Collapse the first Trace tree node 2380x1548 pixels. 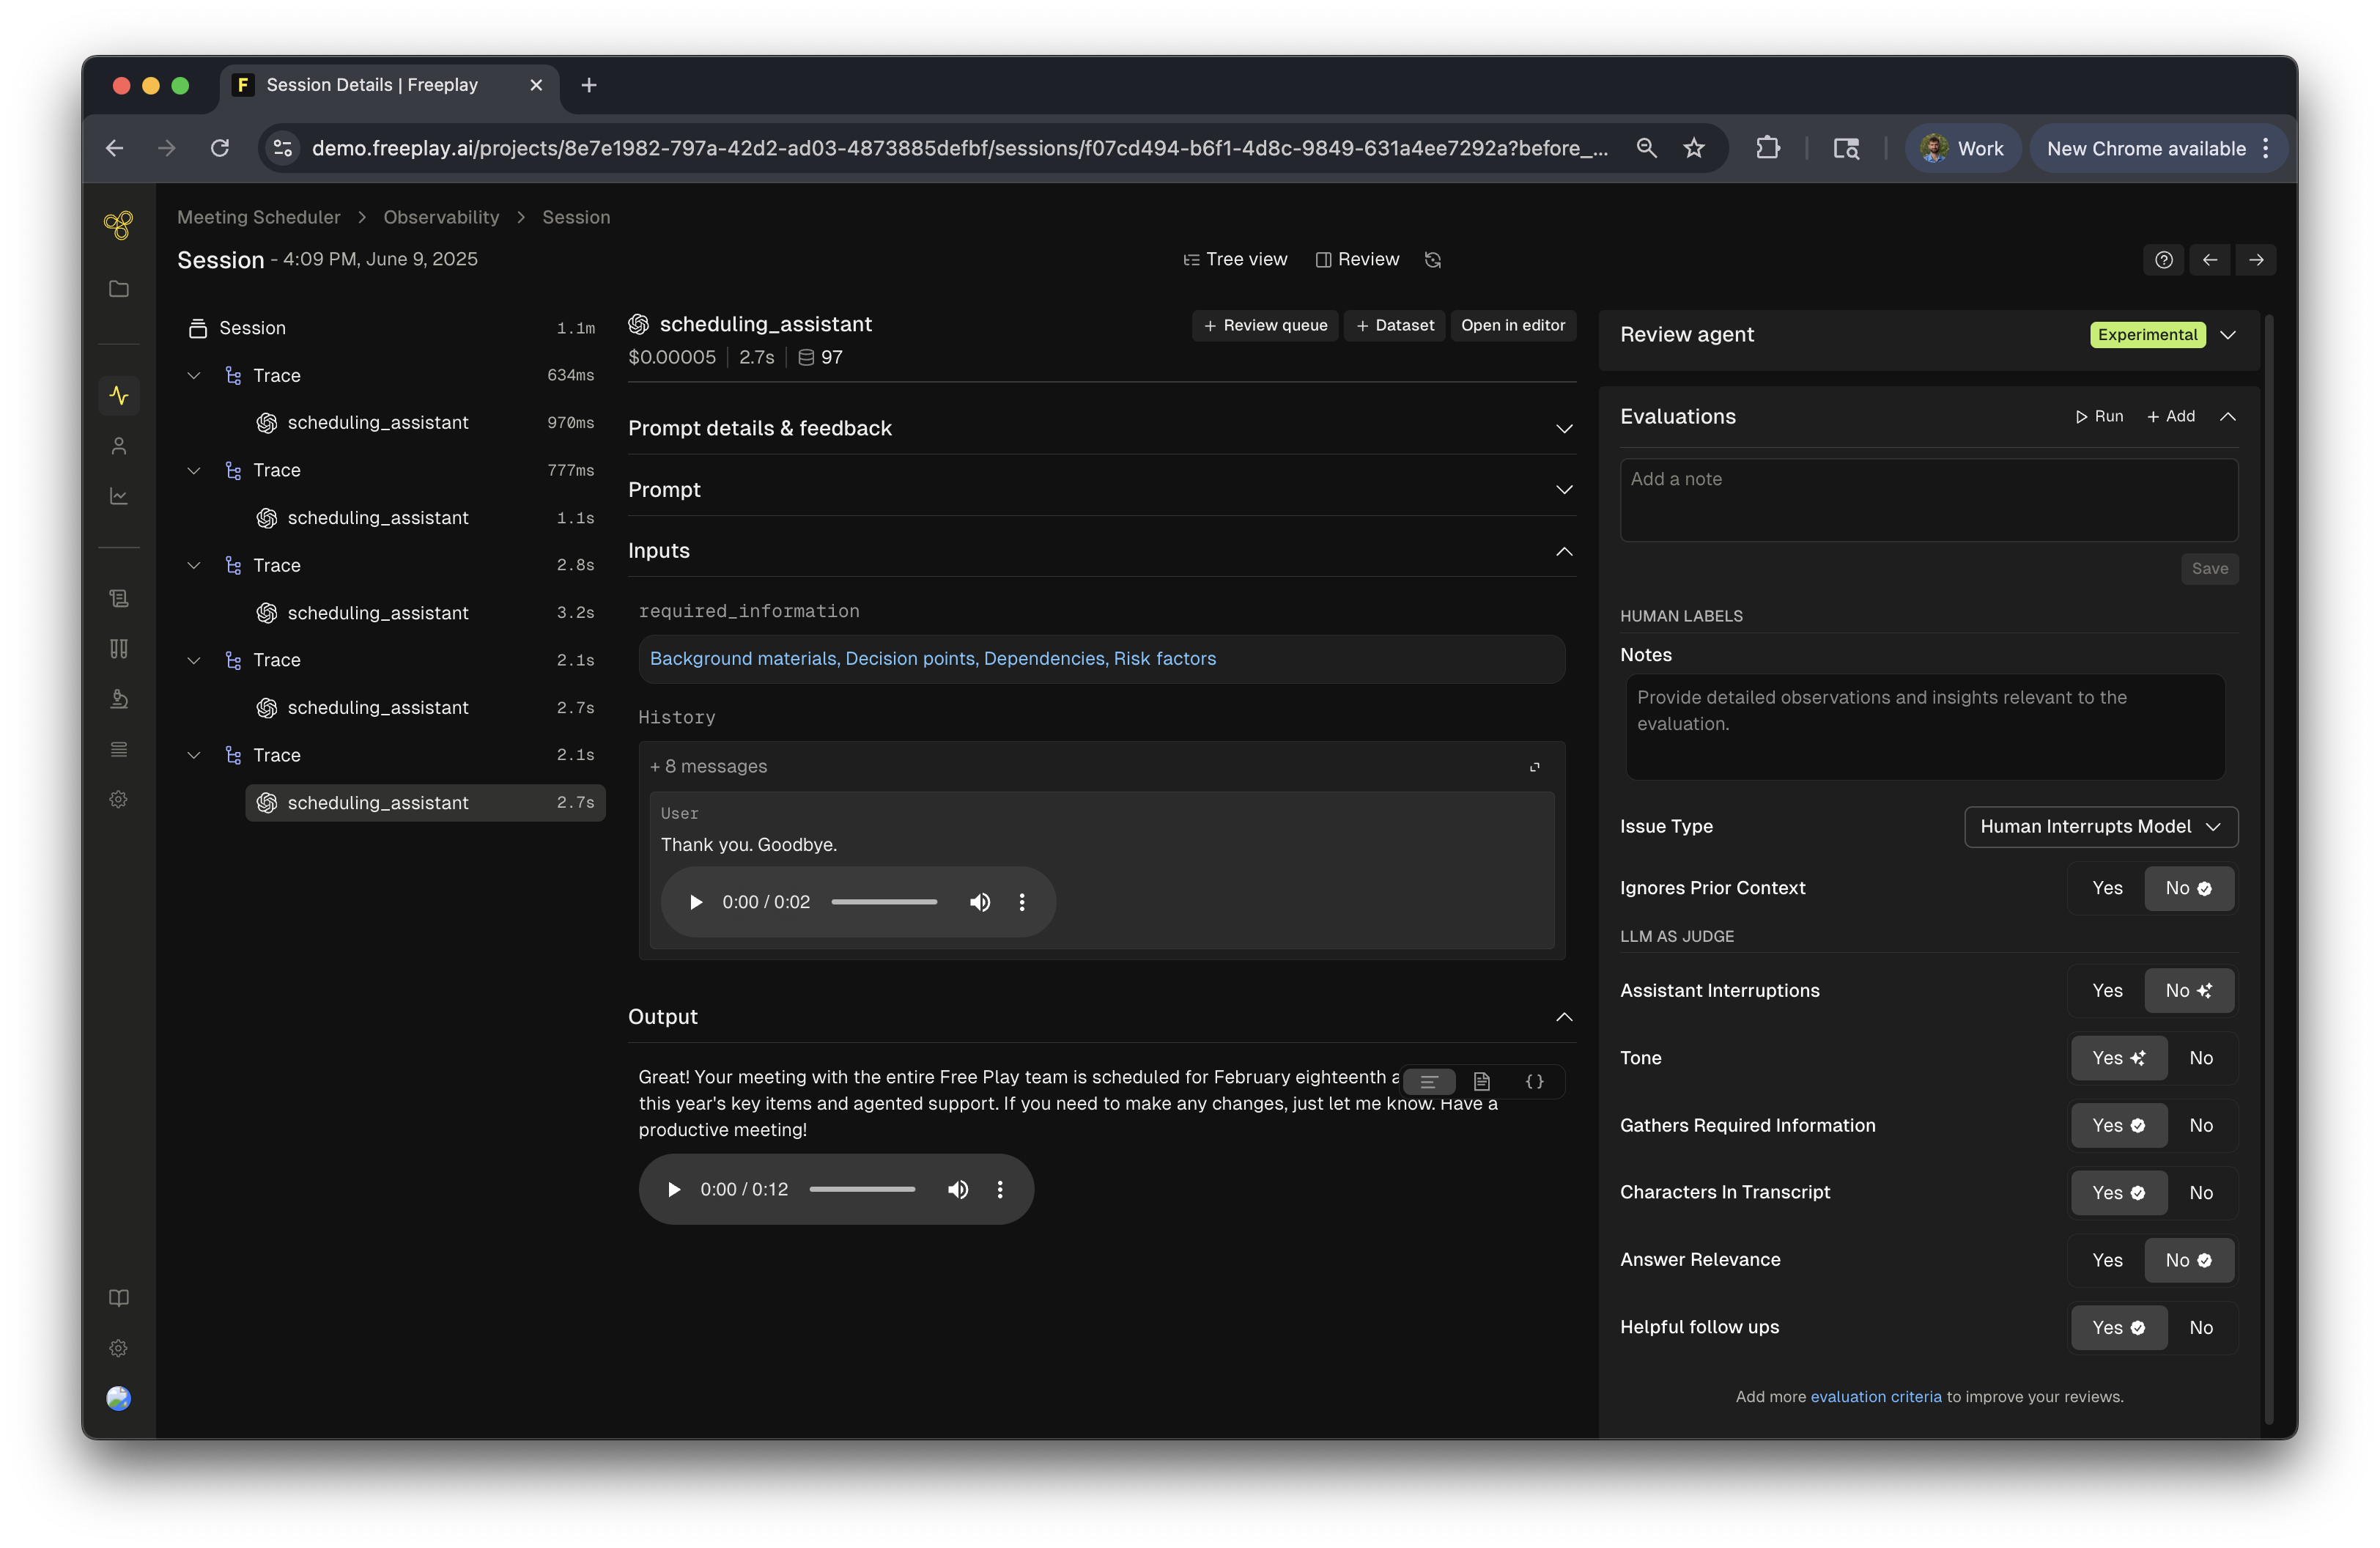(x=194, y=375)
